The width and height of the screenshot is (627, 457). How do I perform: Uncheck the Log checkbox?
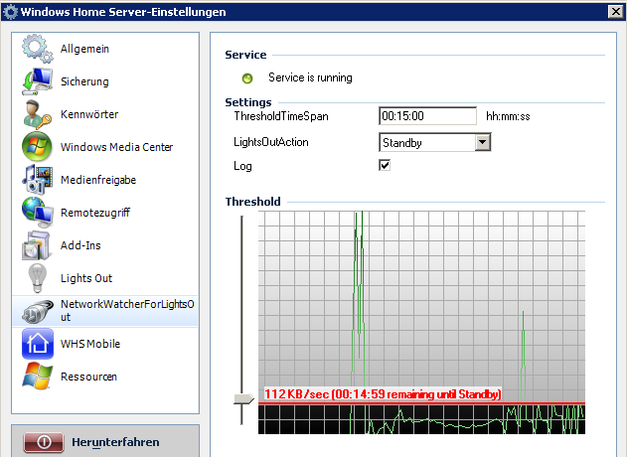coord(385,165)
